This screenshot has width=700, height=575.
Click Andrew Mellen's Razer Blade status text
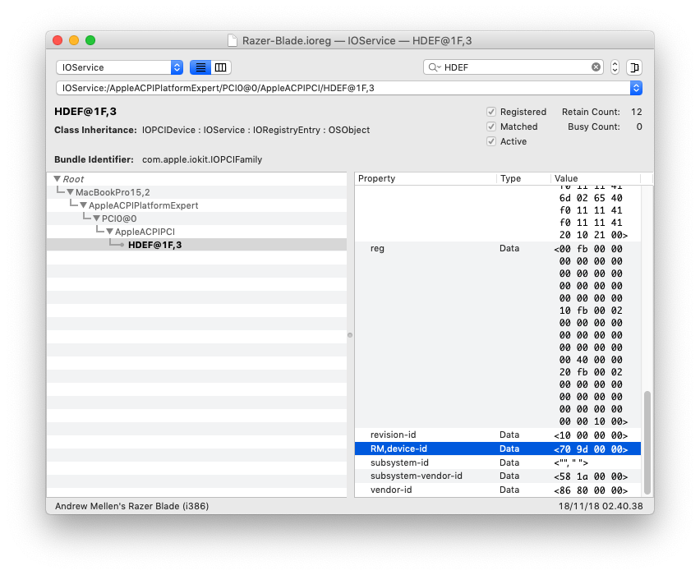coord(131,506)
